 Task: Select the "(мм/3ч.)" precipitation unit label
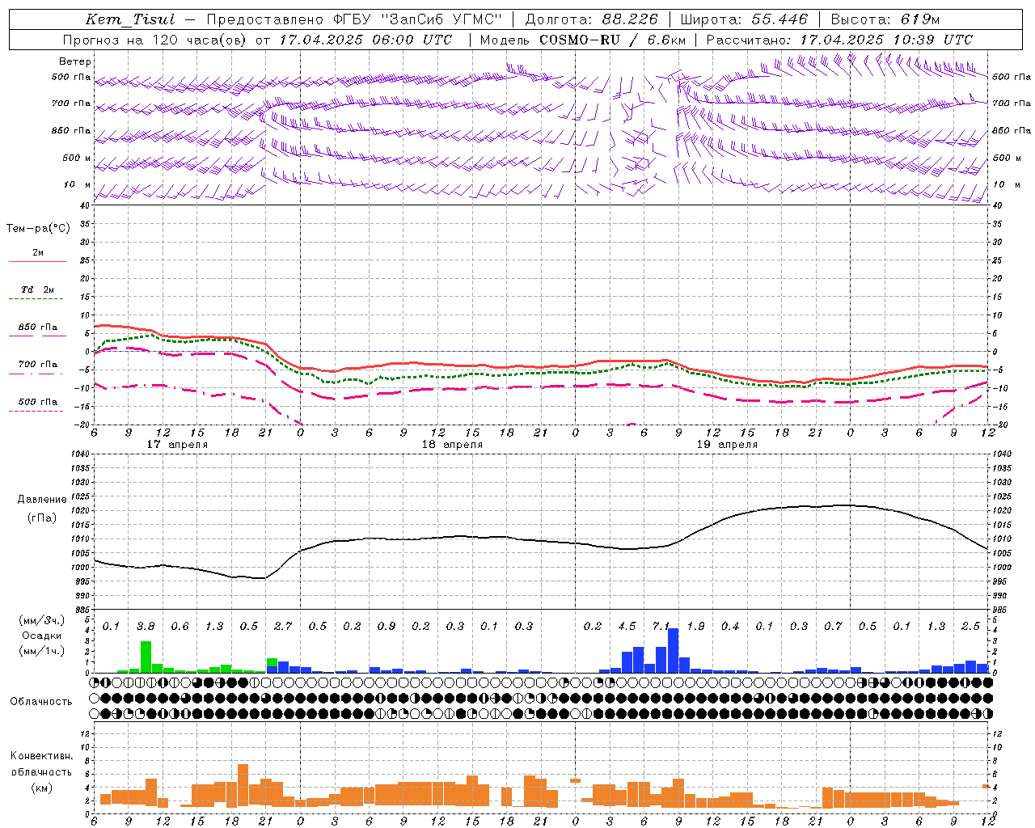(42, 620)
